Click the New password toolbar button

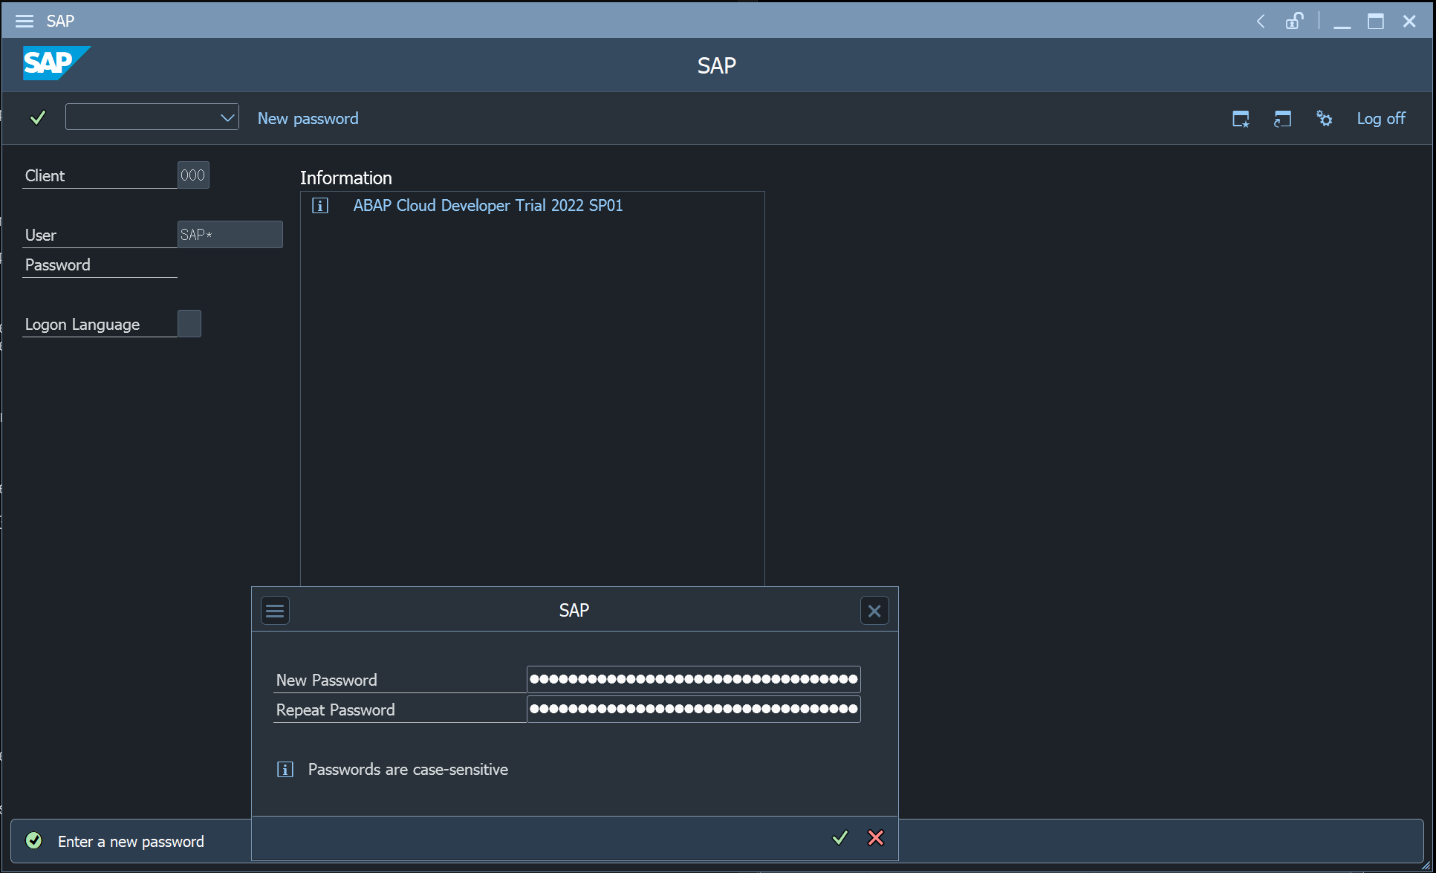tap(308, 118)
